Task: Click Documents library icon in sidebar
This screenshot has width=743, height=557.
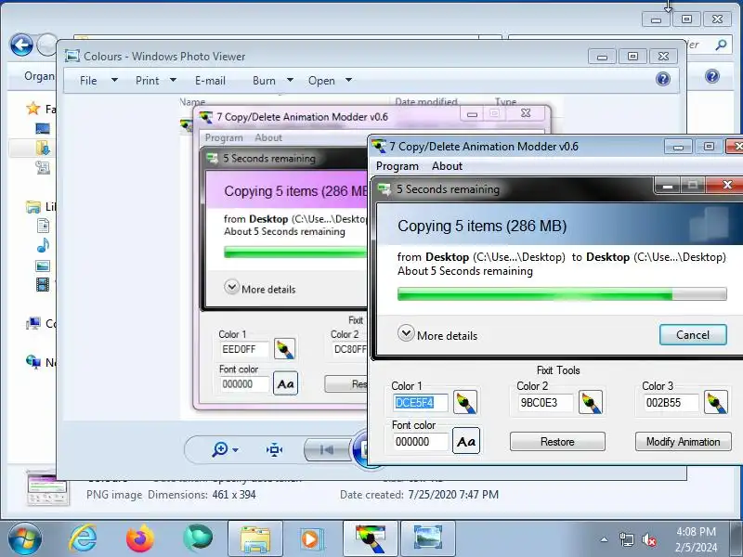Action: [x=43, y=226]
